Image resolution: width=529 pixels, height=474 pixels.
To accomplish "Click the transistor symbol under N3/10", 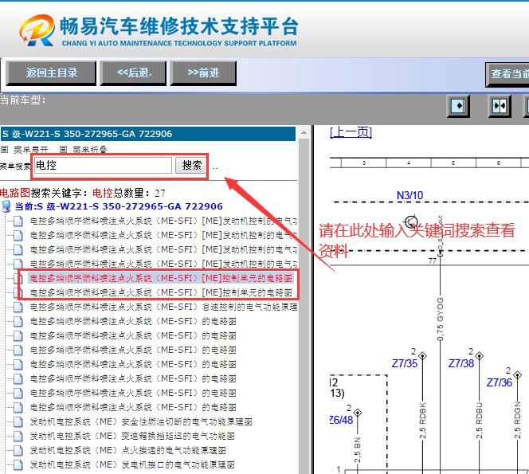I will coord(411,222).
